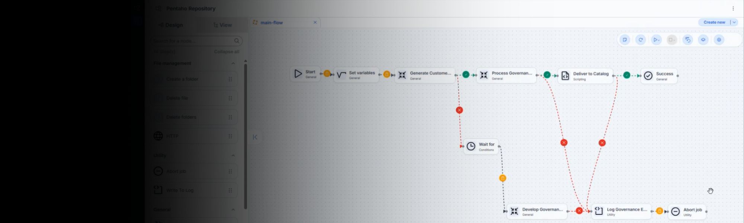Click the settings gear in canvas toolbar
The width and height of the screenshot is (744, 223).
click(719, 40)
